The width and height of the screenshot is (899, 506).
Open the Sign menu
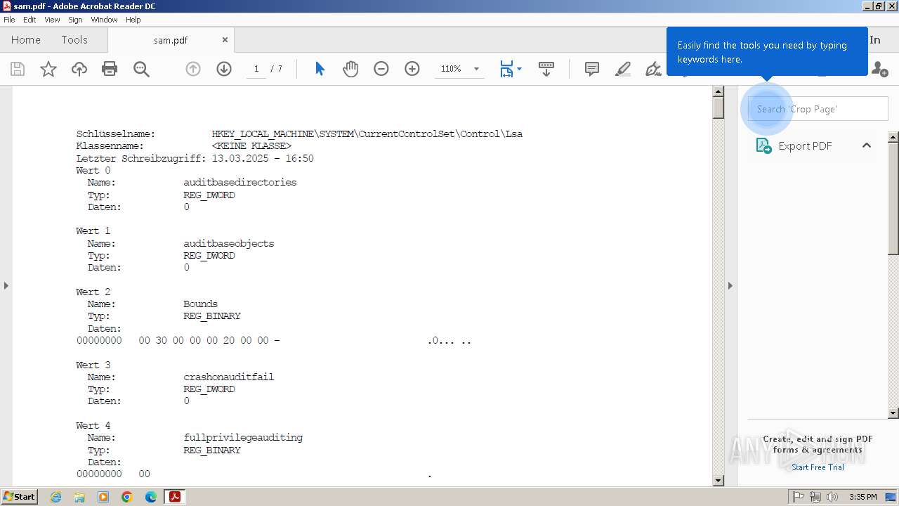(75, 20)
